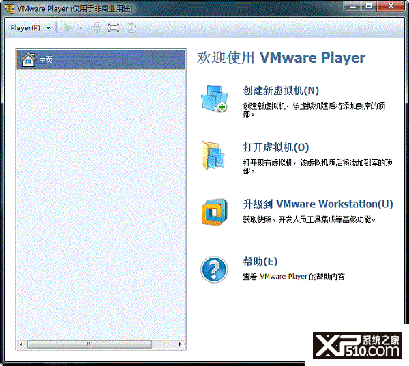Open the 打开虚拟机(O) link
409x366 pixels.
[x=276, y=147]
